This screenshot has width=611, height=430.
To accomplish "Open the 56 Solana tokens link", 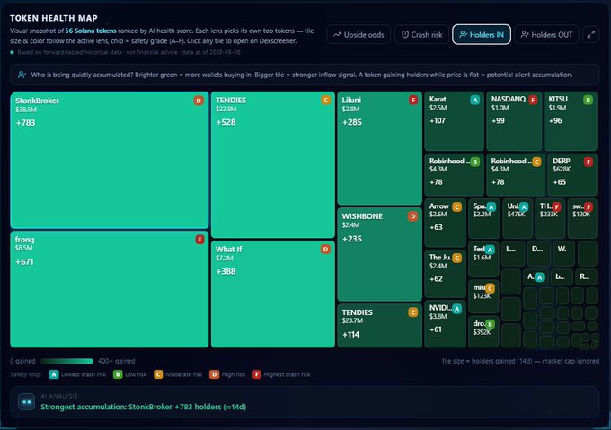I will (91, 31).
